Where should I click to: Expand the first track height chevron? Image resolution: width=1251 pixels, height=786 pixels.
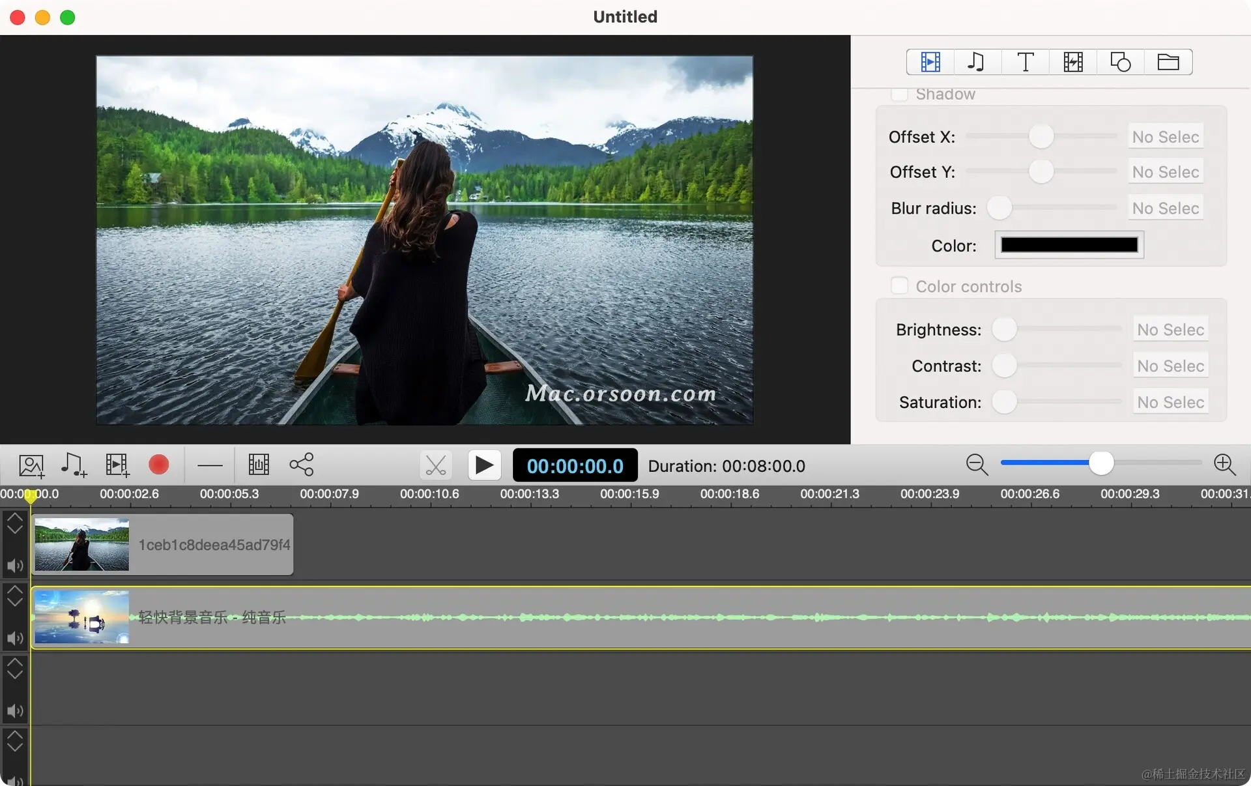14,523
